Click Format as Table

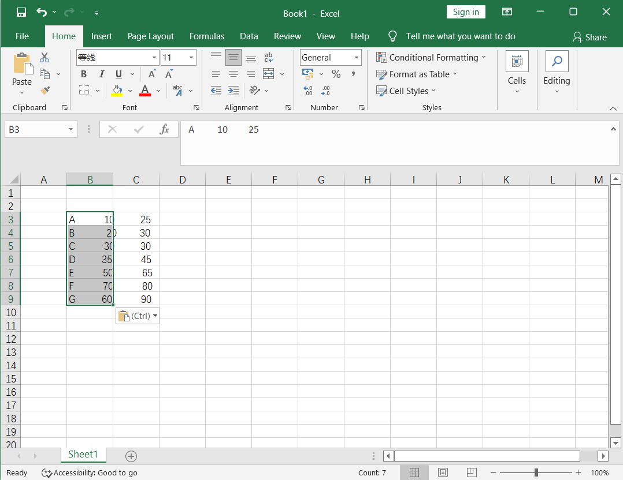point(417,74)
